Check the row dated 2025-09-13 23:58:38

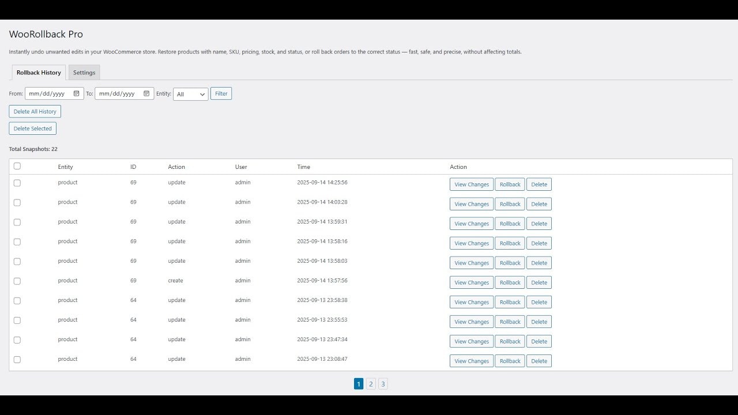pos(17,300)
